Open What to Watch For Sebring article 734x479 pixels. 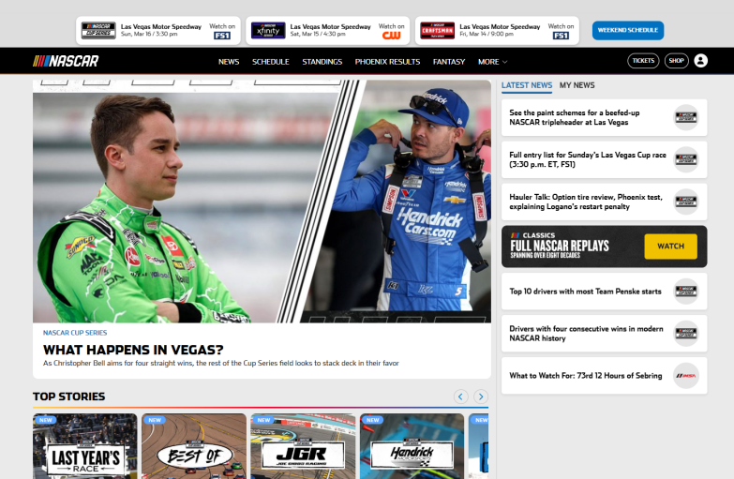[x=604, y=376]
